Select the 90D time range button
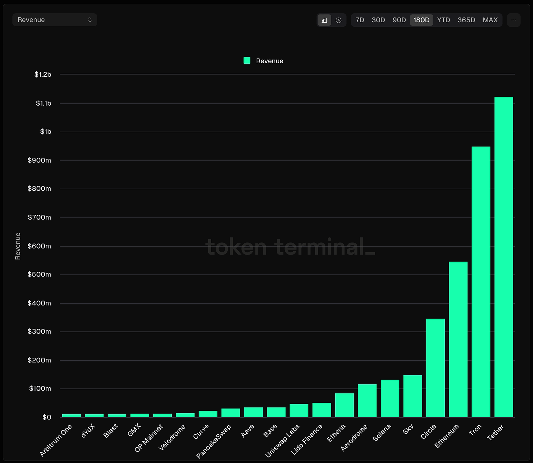 pos(399,20)
